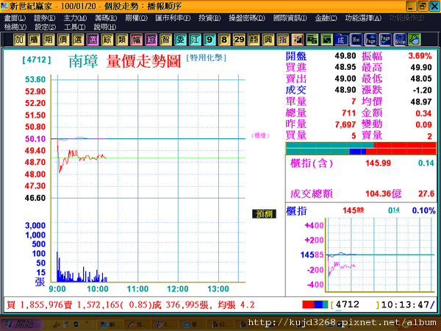Open the 檢視(V) menu
Viewport: 441px width, 331px height.
tap(15, 27)
